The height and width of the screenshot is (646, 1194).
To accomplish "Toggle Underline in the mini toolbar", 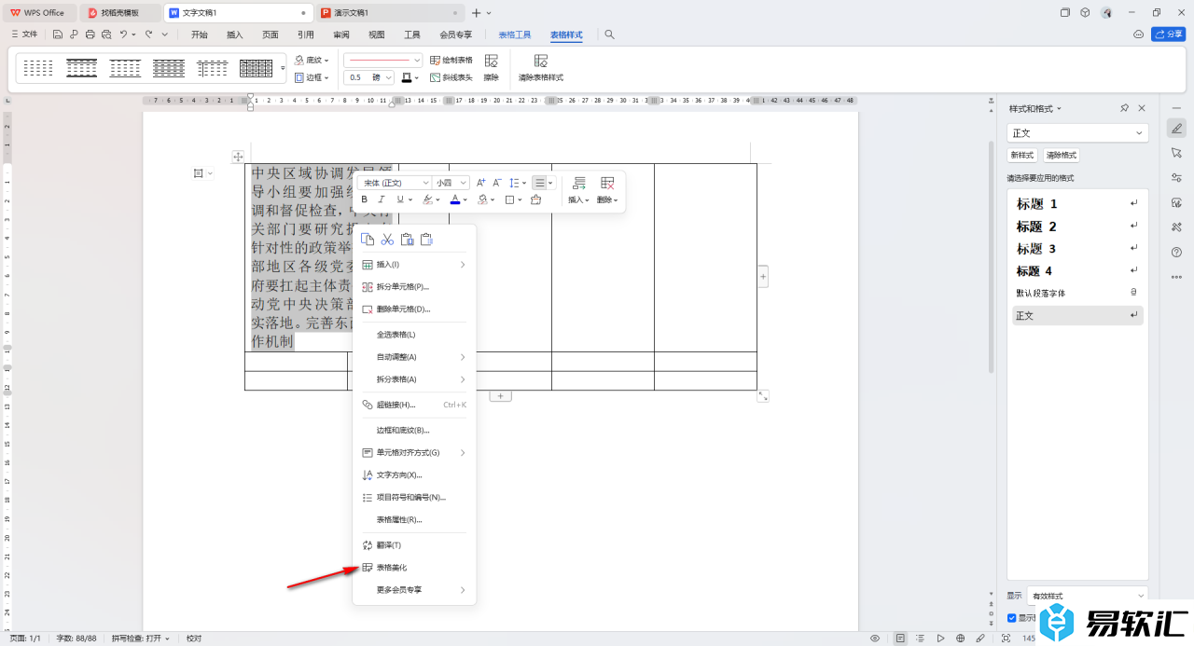I will [399, 199].
